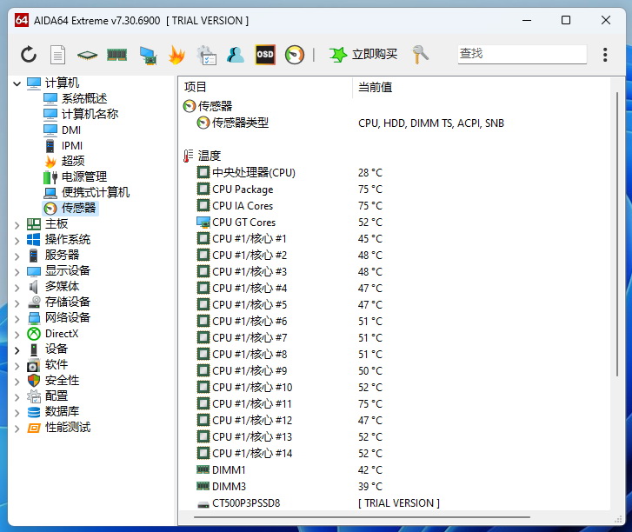Click the 数据库 database icon
Viewport: 632px width, 532px height.
[34, 412]
